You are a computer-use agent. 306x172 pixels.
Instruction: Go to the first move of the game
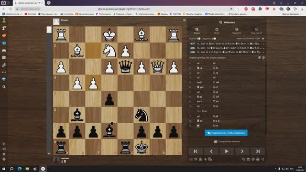[x=196, y=151]
